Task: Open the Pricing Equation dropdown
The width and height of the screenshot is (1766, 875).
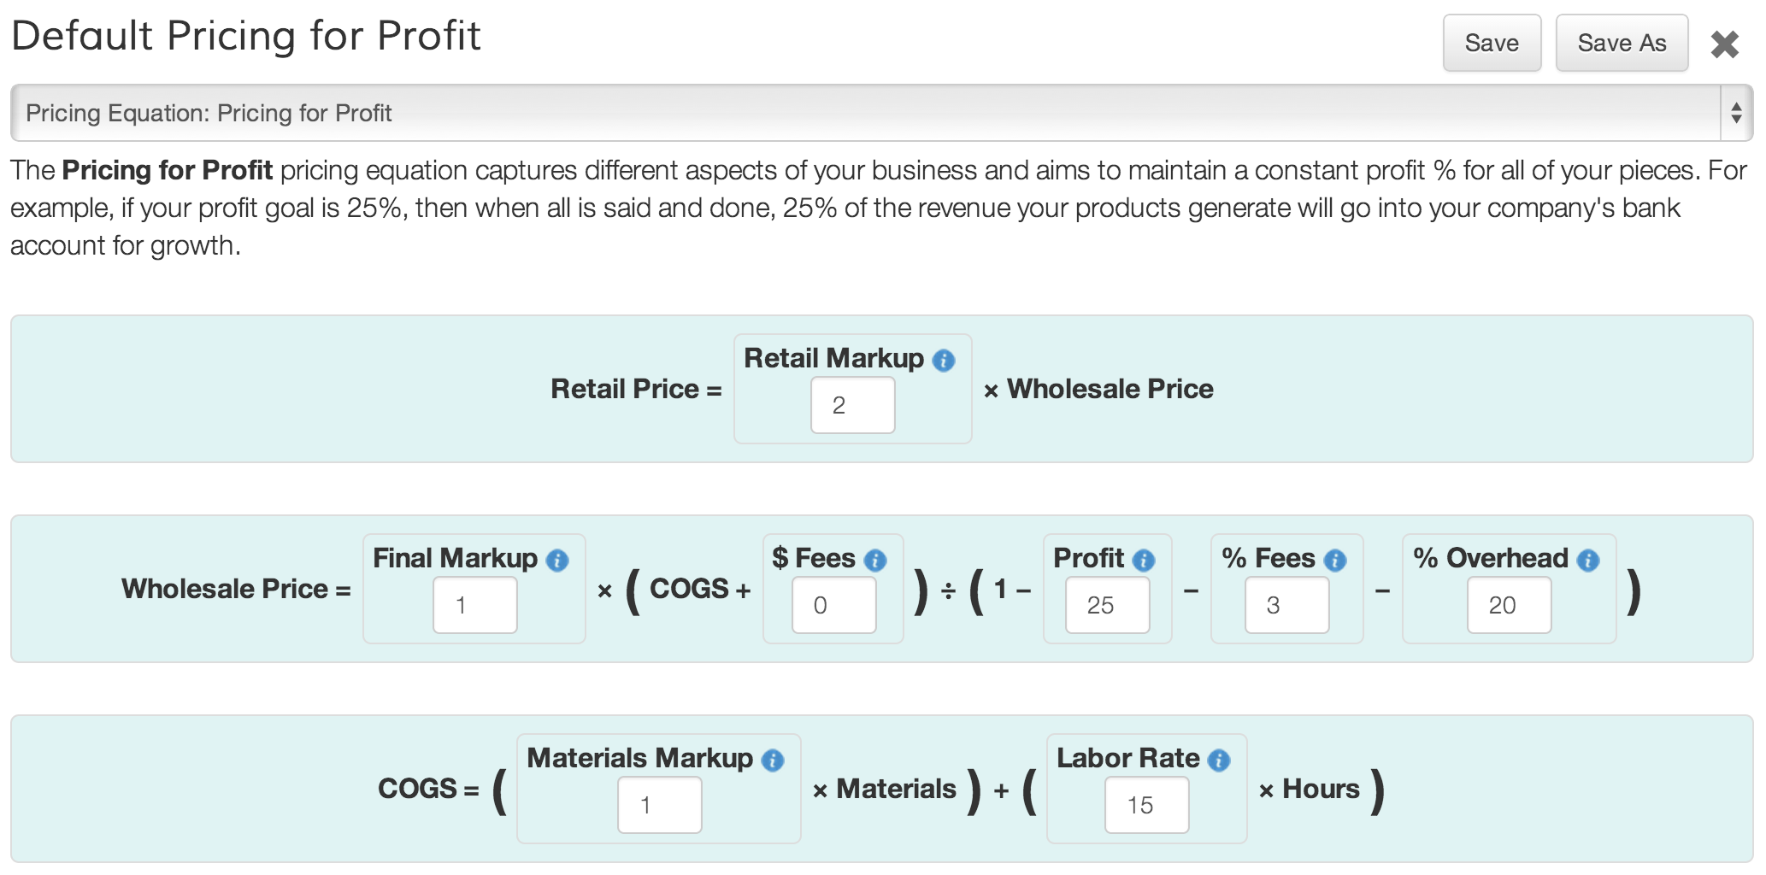Action: pos(881,113)
